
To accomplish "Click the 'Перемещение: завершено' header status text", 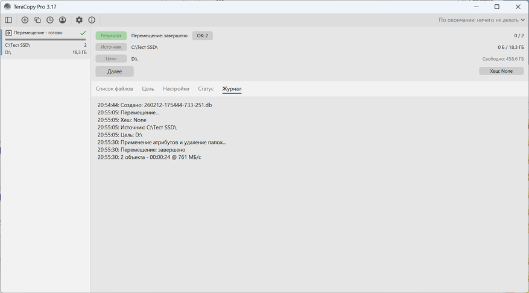I will (159, 35).
